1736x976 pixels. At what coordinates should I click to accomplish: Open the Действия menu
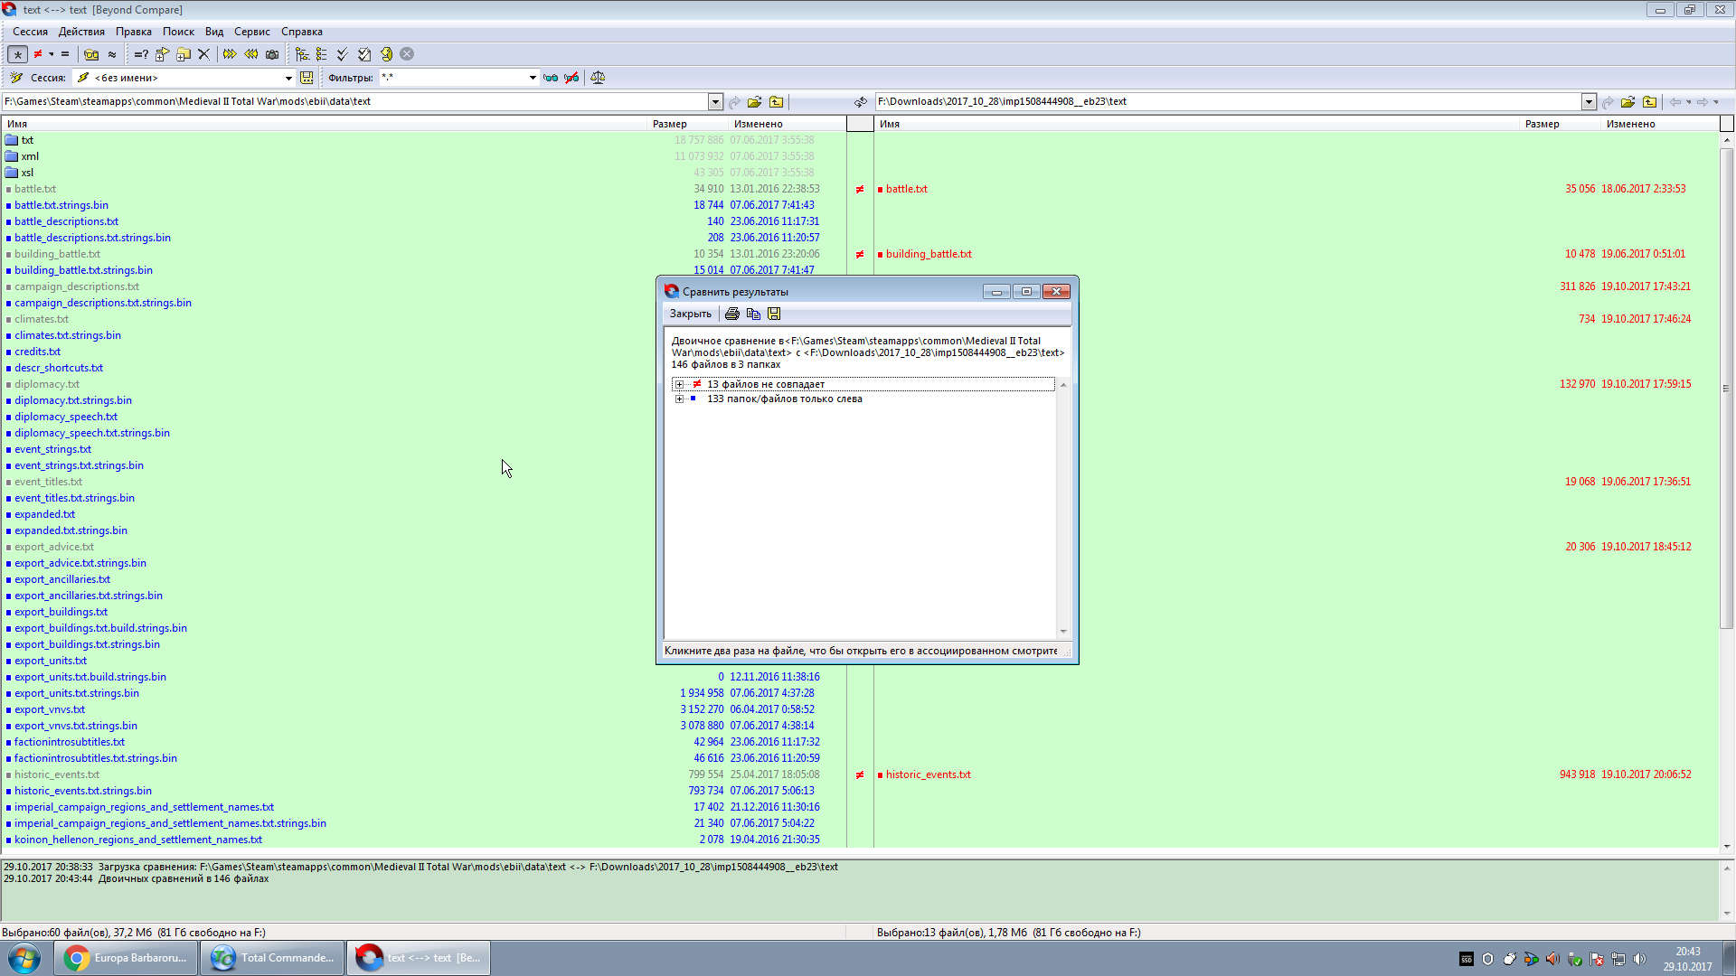click(81, 32)
